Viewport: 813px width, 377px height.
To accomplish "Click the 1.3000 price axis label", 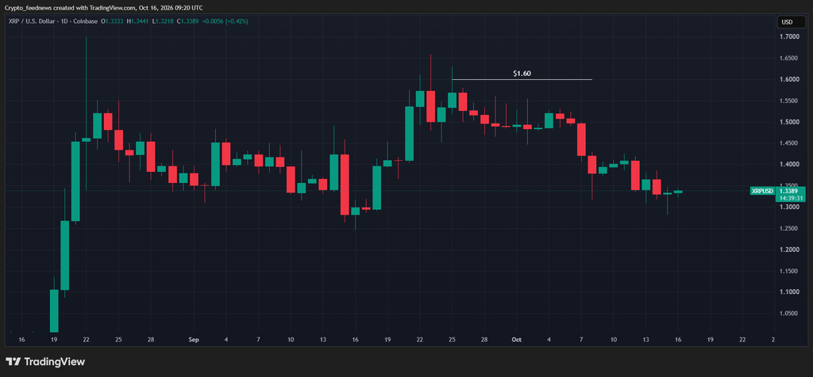I will coord(788,207).
